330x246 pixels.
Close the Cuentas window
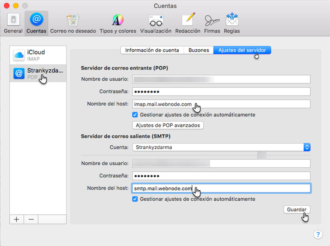coord(7,6)
